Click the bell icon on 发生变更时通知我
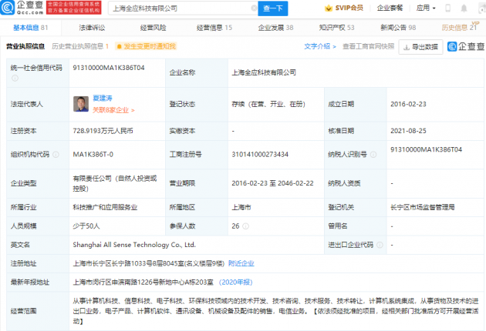The width and height of the screenshot is (486, 331). point(118,47)
